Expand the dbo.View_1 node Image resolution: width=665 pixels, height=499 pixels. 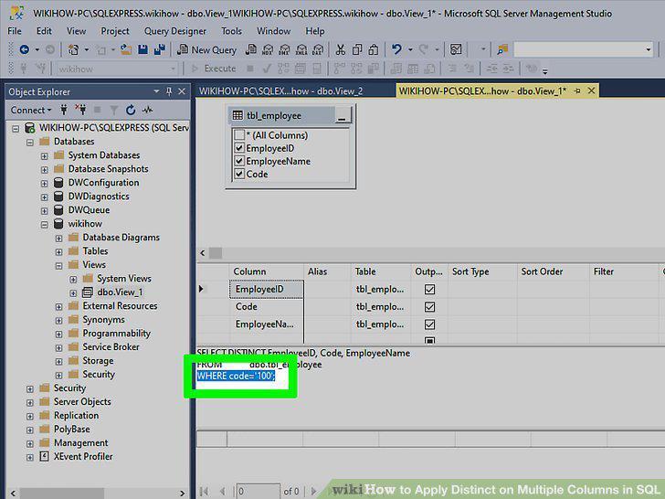click(x=73, y=293)
